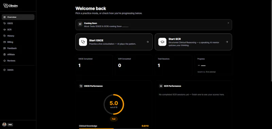272x129 pixels.
Task: Go to the SCR section
Action: 18,30
